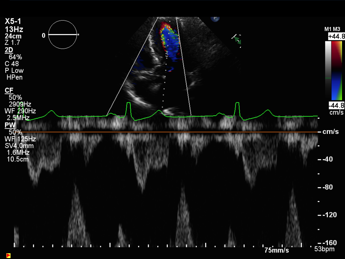Click the 10.5cm sample depth value
This screenshot has height=259, width=345.
[18, 159]
